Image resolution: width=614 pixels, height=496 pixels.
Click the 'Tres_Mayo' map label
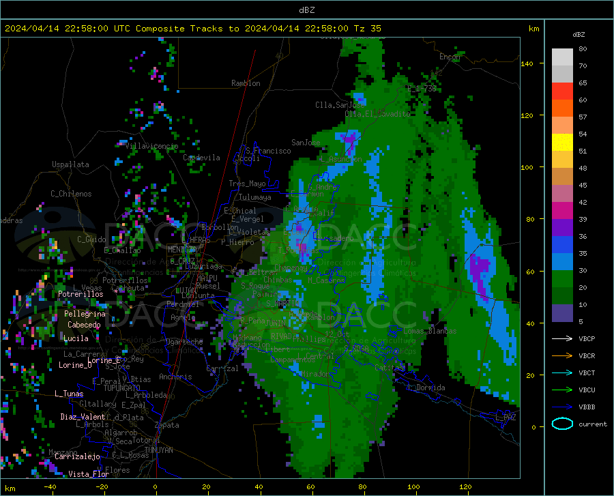click(x=247, y=184)
